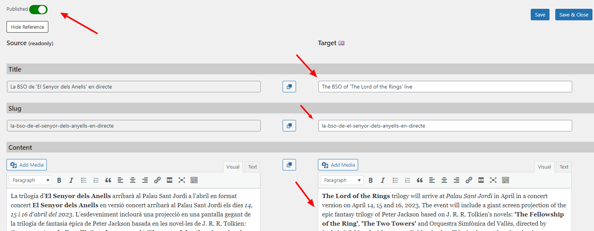Viewport: 594px width, 231px height.
Task: Insert link in source editor
Action: point(157,180)
